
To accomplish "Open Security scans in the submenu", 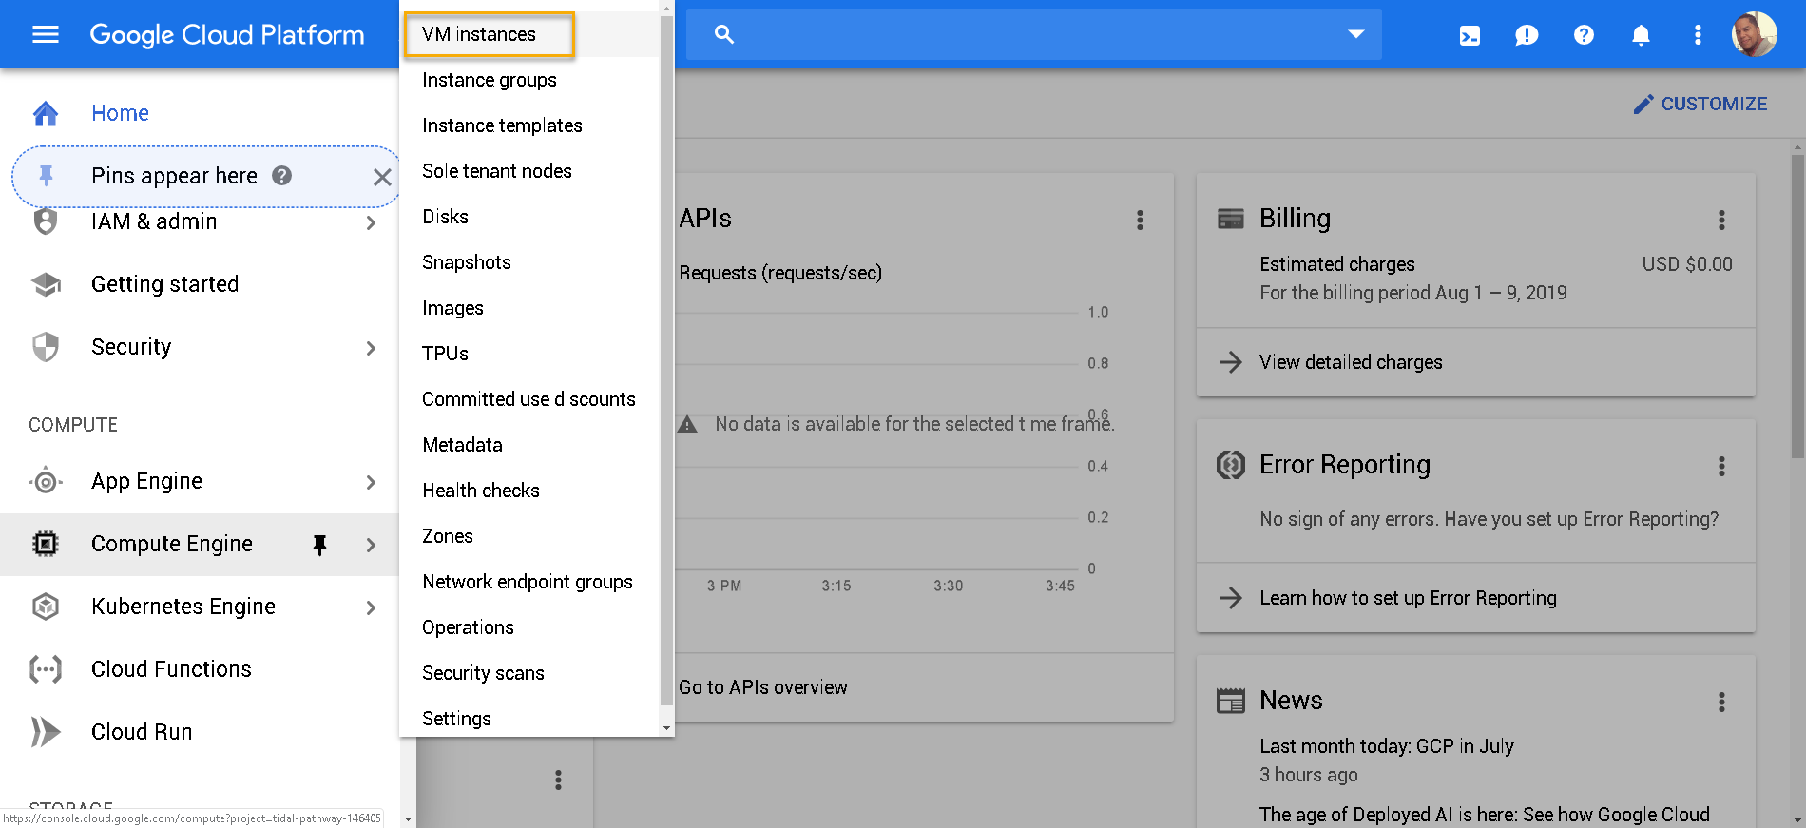I will [528, 673].
